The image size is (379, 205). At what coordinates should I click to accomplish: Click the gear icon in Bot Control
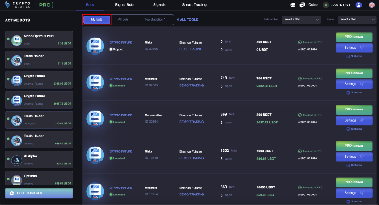click(12, 193)
